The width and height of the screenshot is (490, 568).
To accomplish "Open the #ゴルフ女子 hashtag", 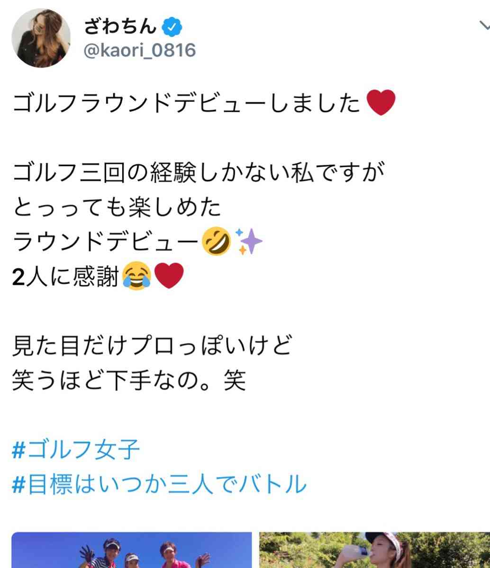I will (76, 449).
